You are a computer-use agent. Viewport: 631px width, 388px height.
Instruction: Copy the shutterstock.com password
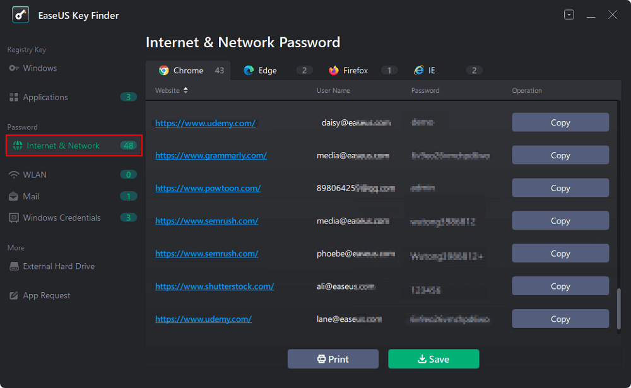[560, 286]
